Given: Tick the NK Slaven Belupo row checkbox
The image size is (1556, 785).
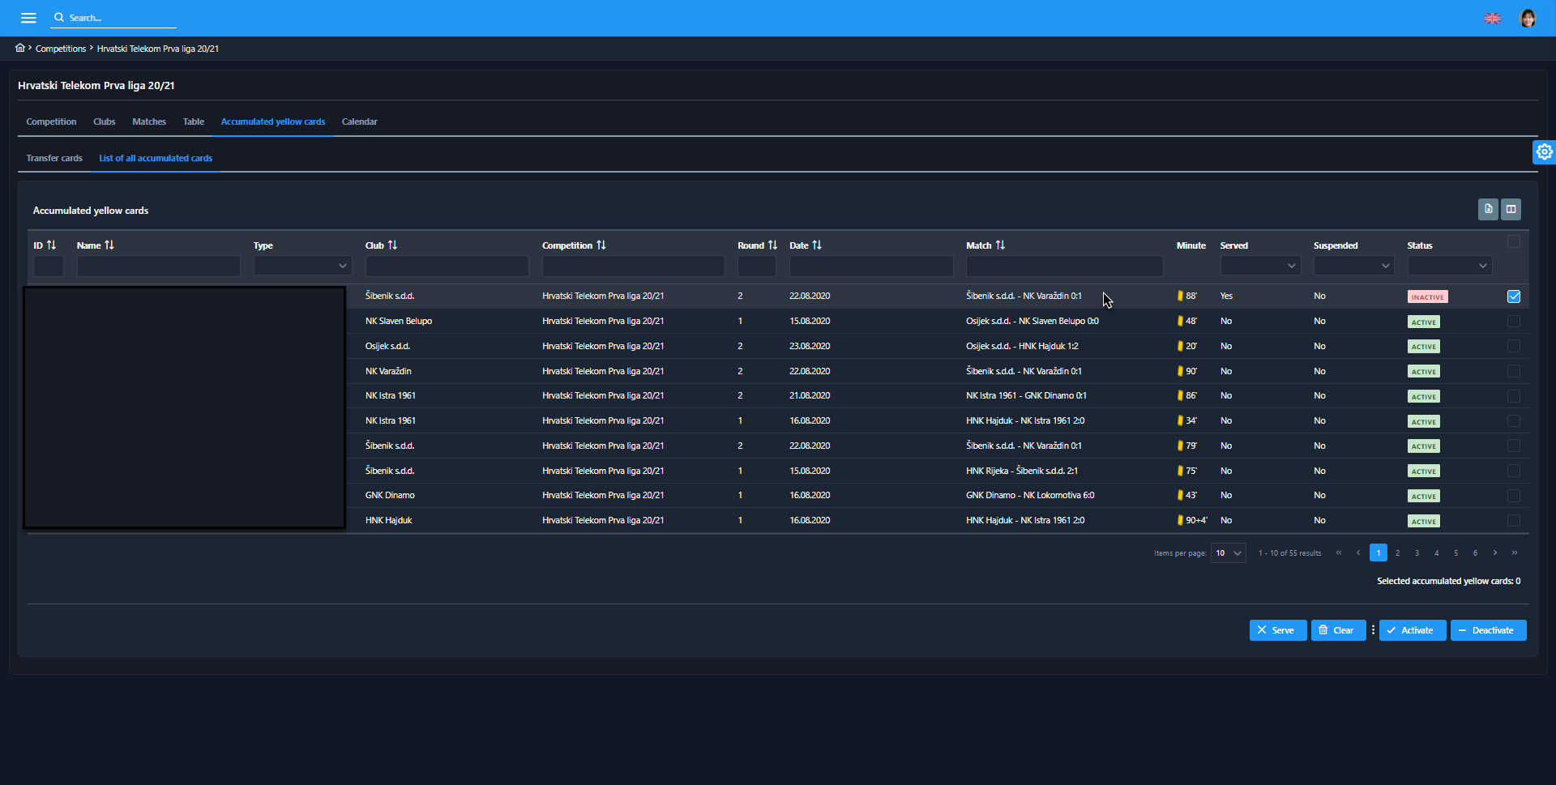Looking at the screenshot, I should pos(1513,322).
